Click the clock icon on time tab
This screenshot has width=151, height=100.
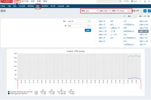(x=149, y=16)
